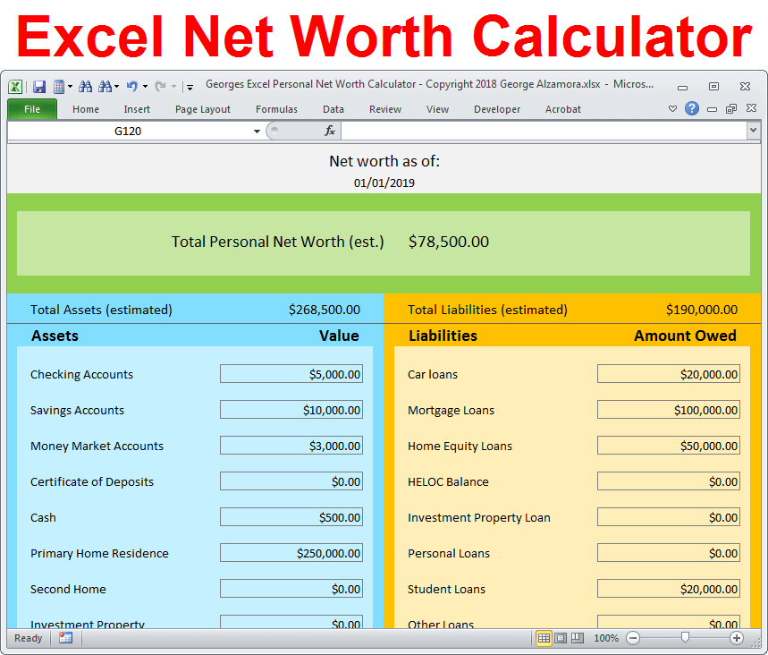This screenshot has width=768, height=655.
Task: Open the Quick Access Toolbar customize menu
Action: click(189, 87)
